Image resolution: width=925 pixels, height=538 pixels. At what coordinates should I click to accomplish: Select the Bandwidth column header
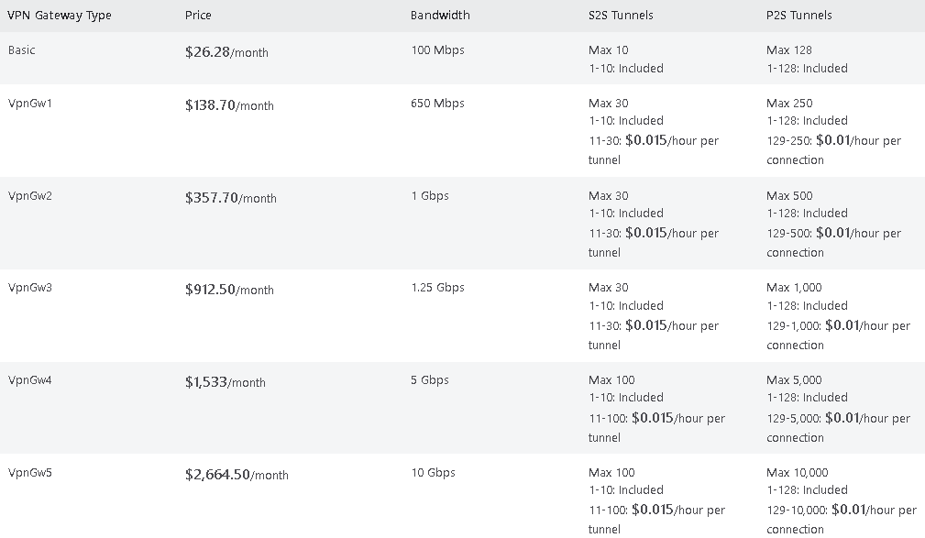[x=440, y=16]
